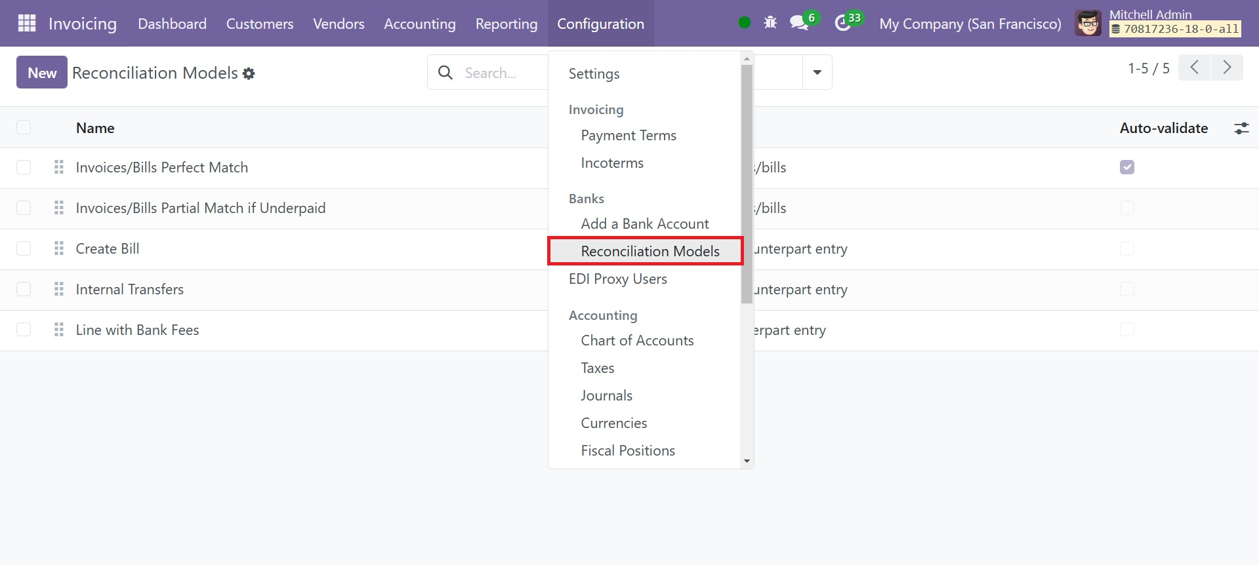Viewport: 1259px width, 565px height.
Task: Open Invoices/Bills Perfect Match record
Action: tap(162, 167)
